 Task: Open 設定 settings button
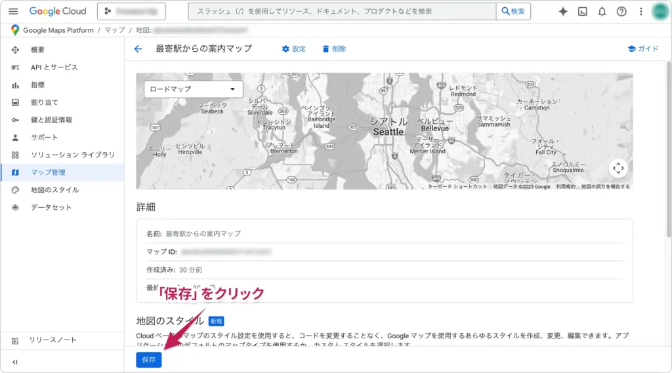pos(293,49)
